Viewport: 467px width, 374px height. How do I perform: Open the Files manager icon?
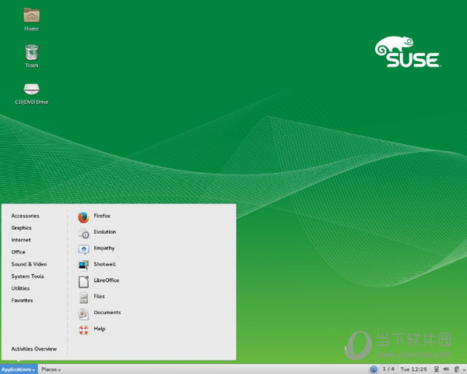point(84,298)
